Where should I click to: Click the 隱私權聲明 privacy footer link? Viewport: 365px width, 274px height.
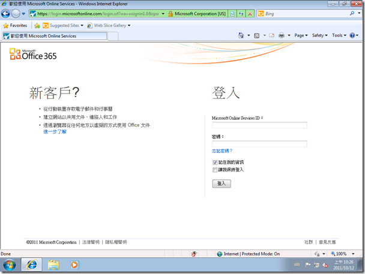116,242
